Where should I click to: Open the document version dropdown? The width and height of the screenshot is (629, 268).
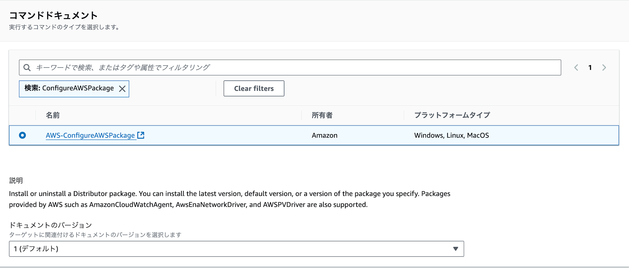tap(237, 249)
